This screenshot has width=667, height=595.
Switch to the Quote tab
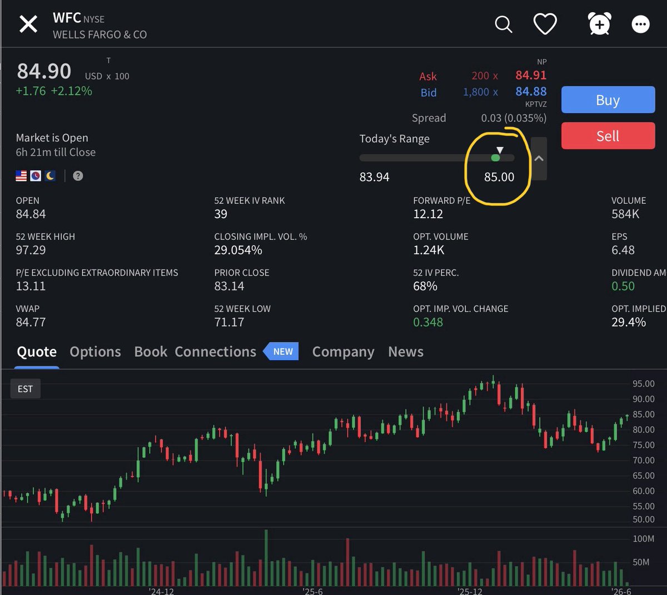37,352
